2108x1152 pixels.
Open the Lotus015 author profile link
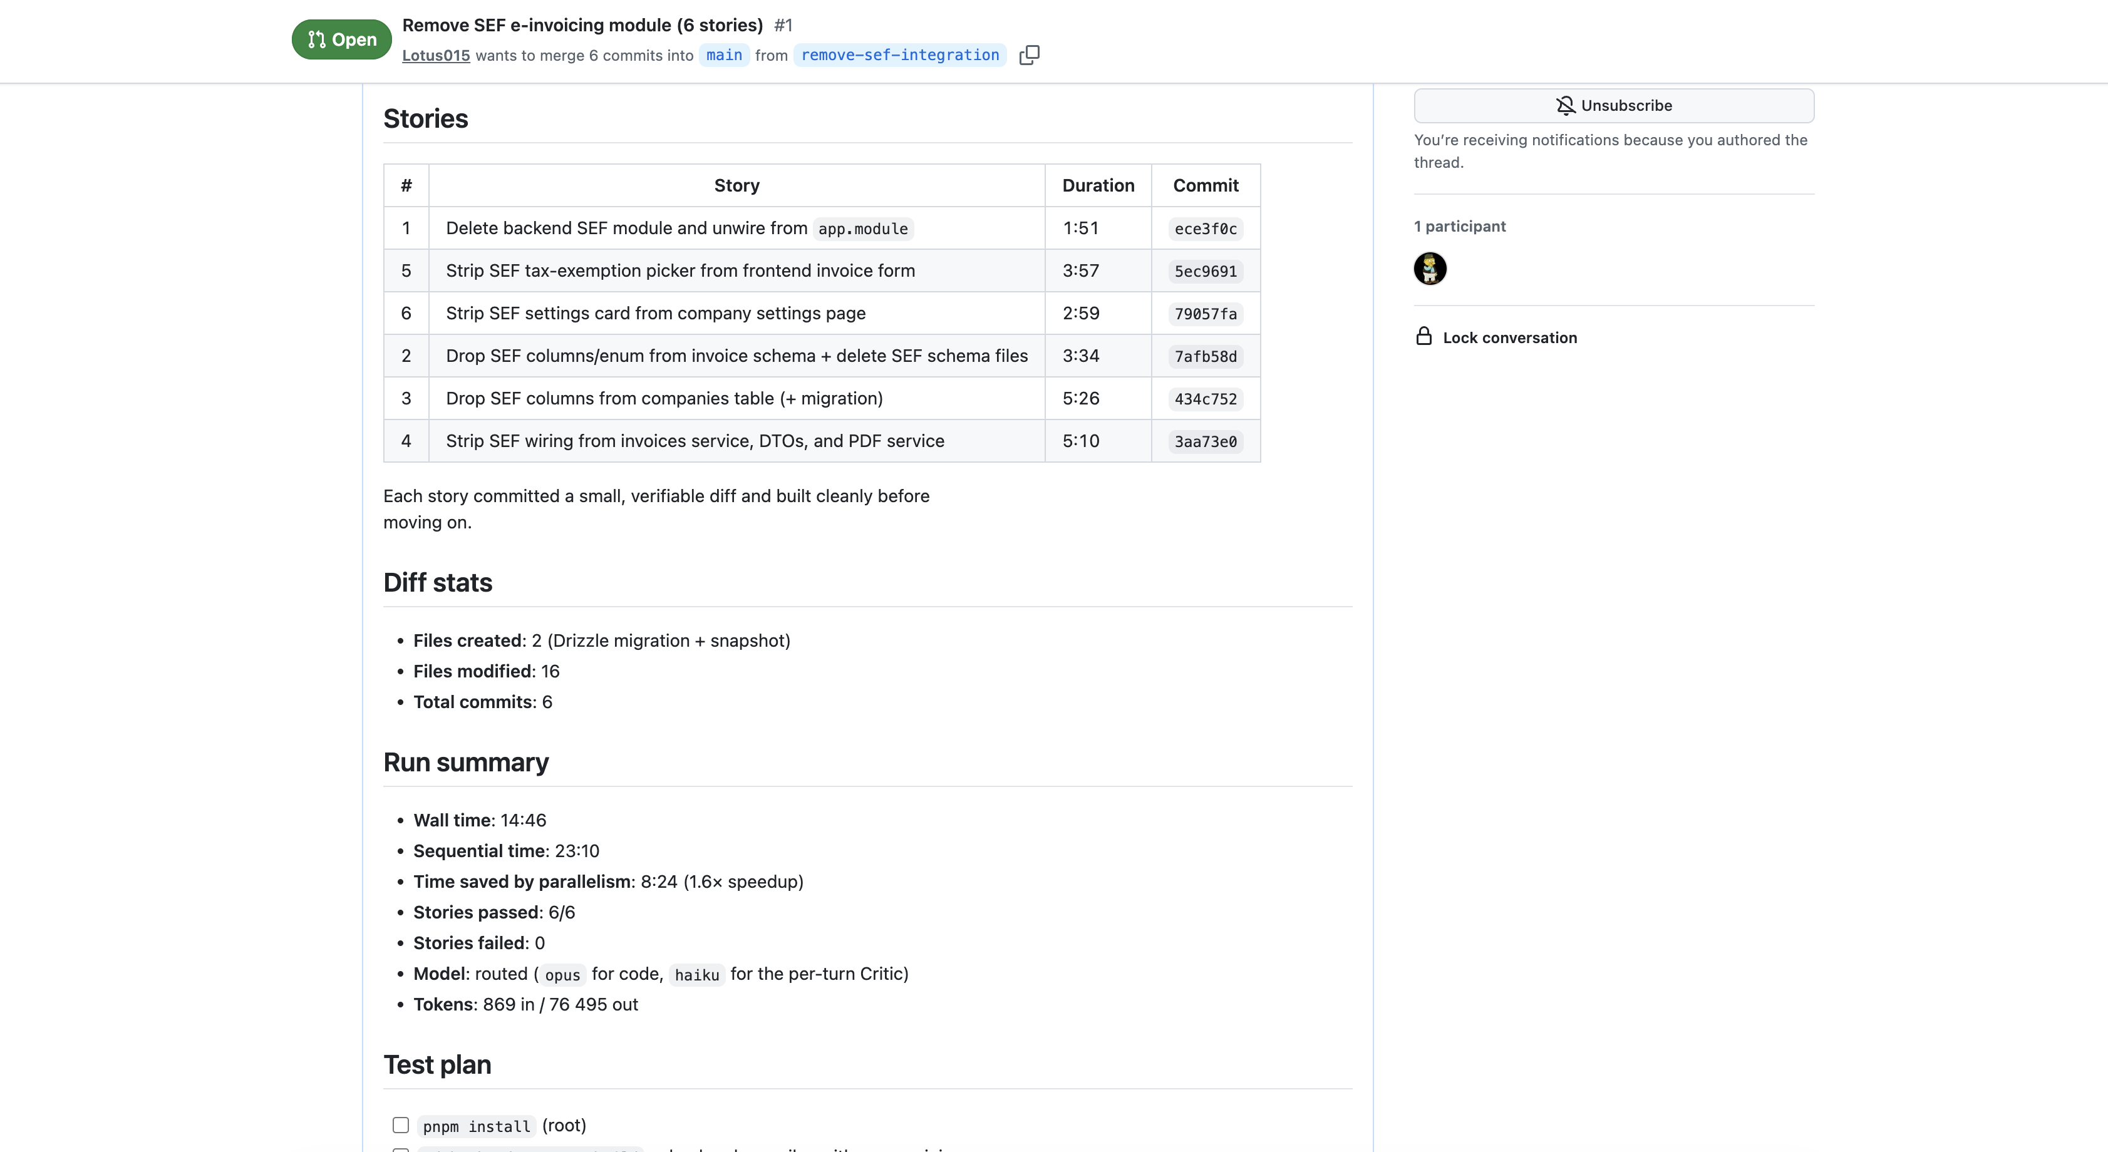pyautogui.click(x=435, y=56)
